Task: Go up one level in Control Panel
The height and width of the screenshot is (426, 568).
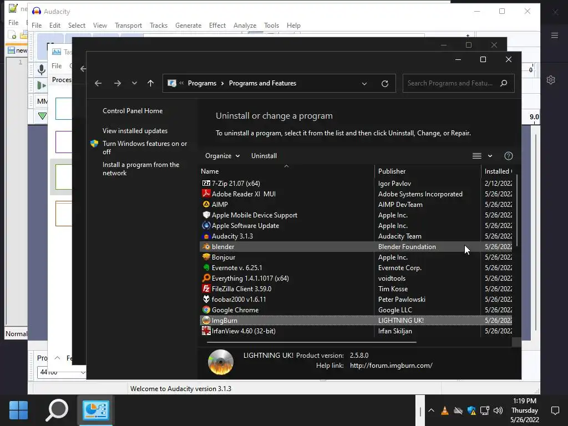Action: click(x=151, y=83)
